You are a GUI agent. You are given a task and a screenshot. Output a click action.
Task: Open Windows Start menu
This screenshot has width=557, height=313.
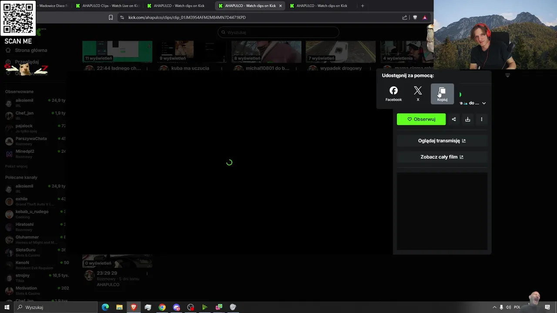click(x=7, y=307)
